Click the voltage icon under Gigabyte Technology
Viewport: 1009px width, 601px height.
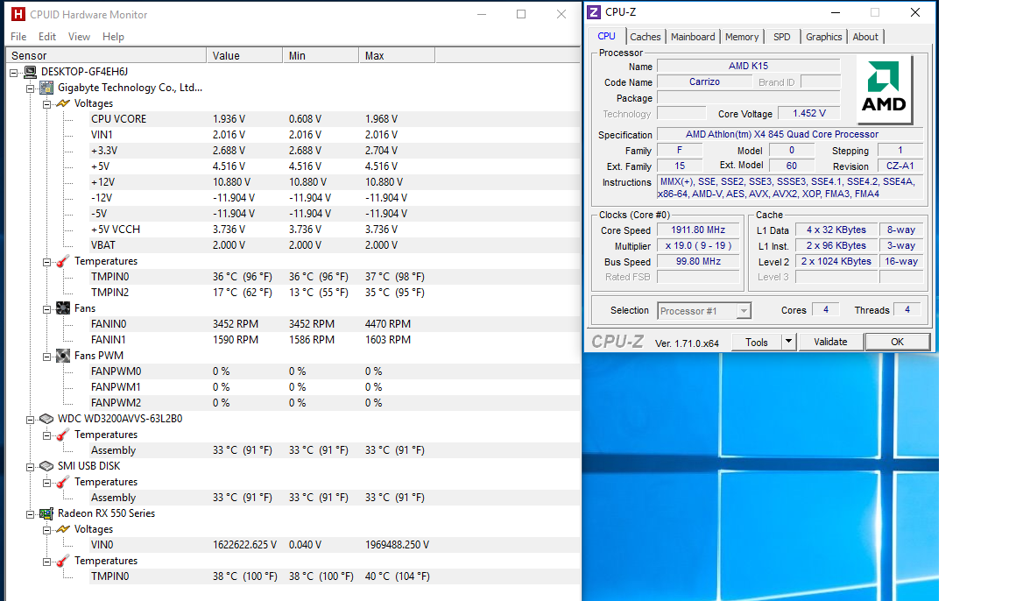(x=63, y=103)
